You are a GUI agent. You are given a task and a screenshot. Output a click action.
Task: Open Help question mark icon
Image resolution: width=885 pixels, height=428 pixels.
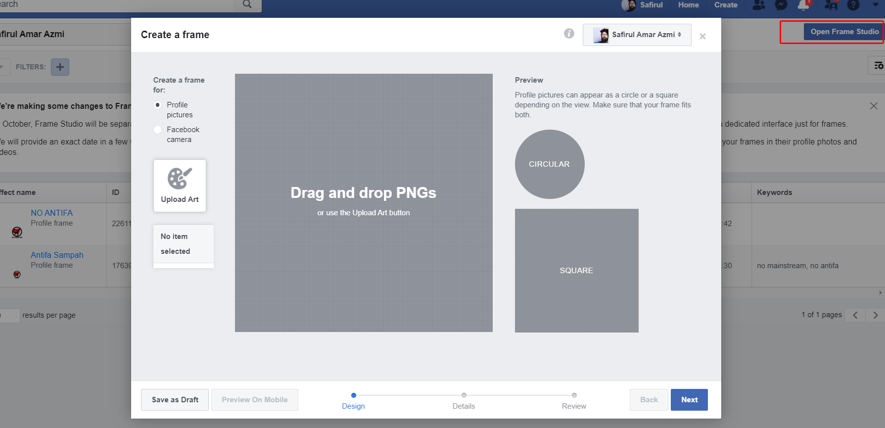(x=853, y=5)
